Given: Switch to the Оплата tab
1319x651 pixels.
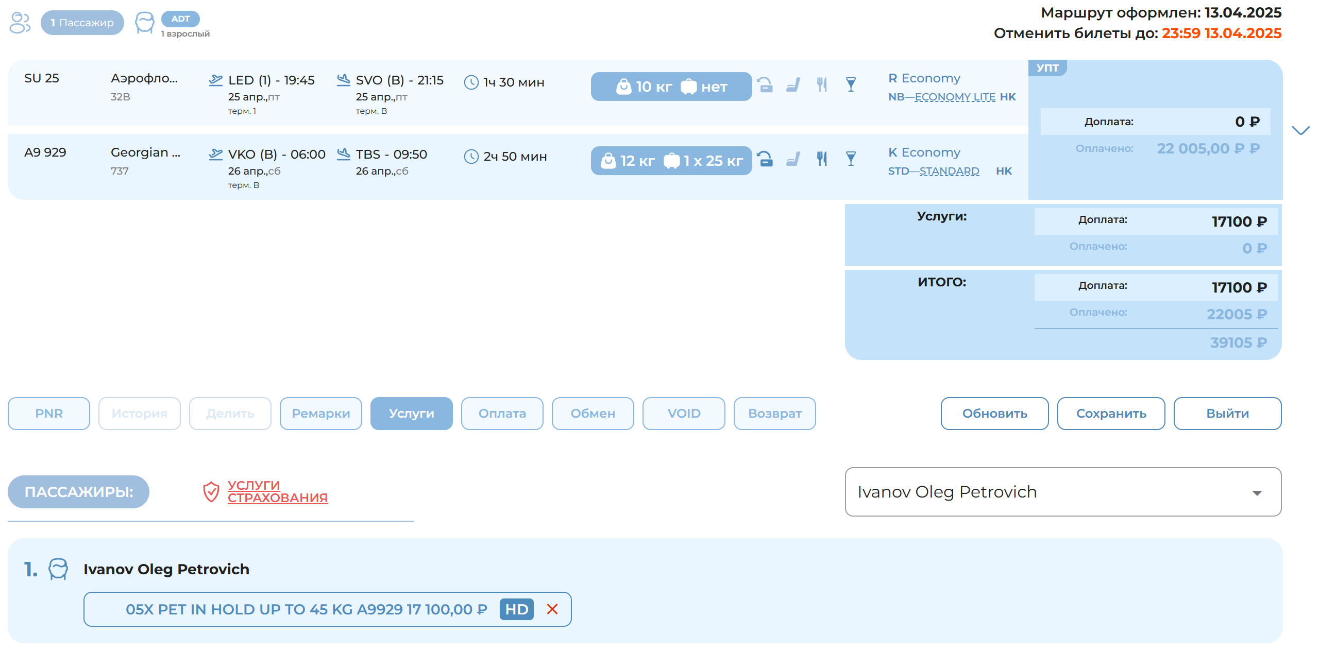Looking at the screenshot, I should pyautogui.click(x=502, y=414).
